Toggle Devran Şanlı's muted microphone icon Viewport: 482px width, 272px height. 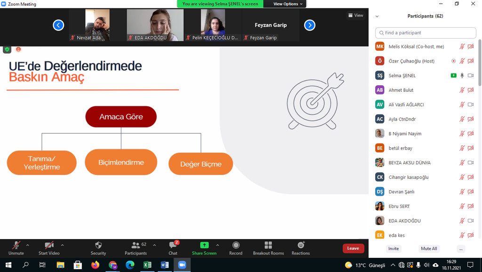coord(462,192)
